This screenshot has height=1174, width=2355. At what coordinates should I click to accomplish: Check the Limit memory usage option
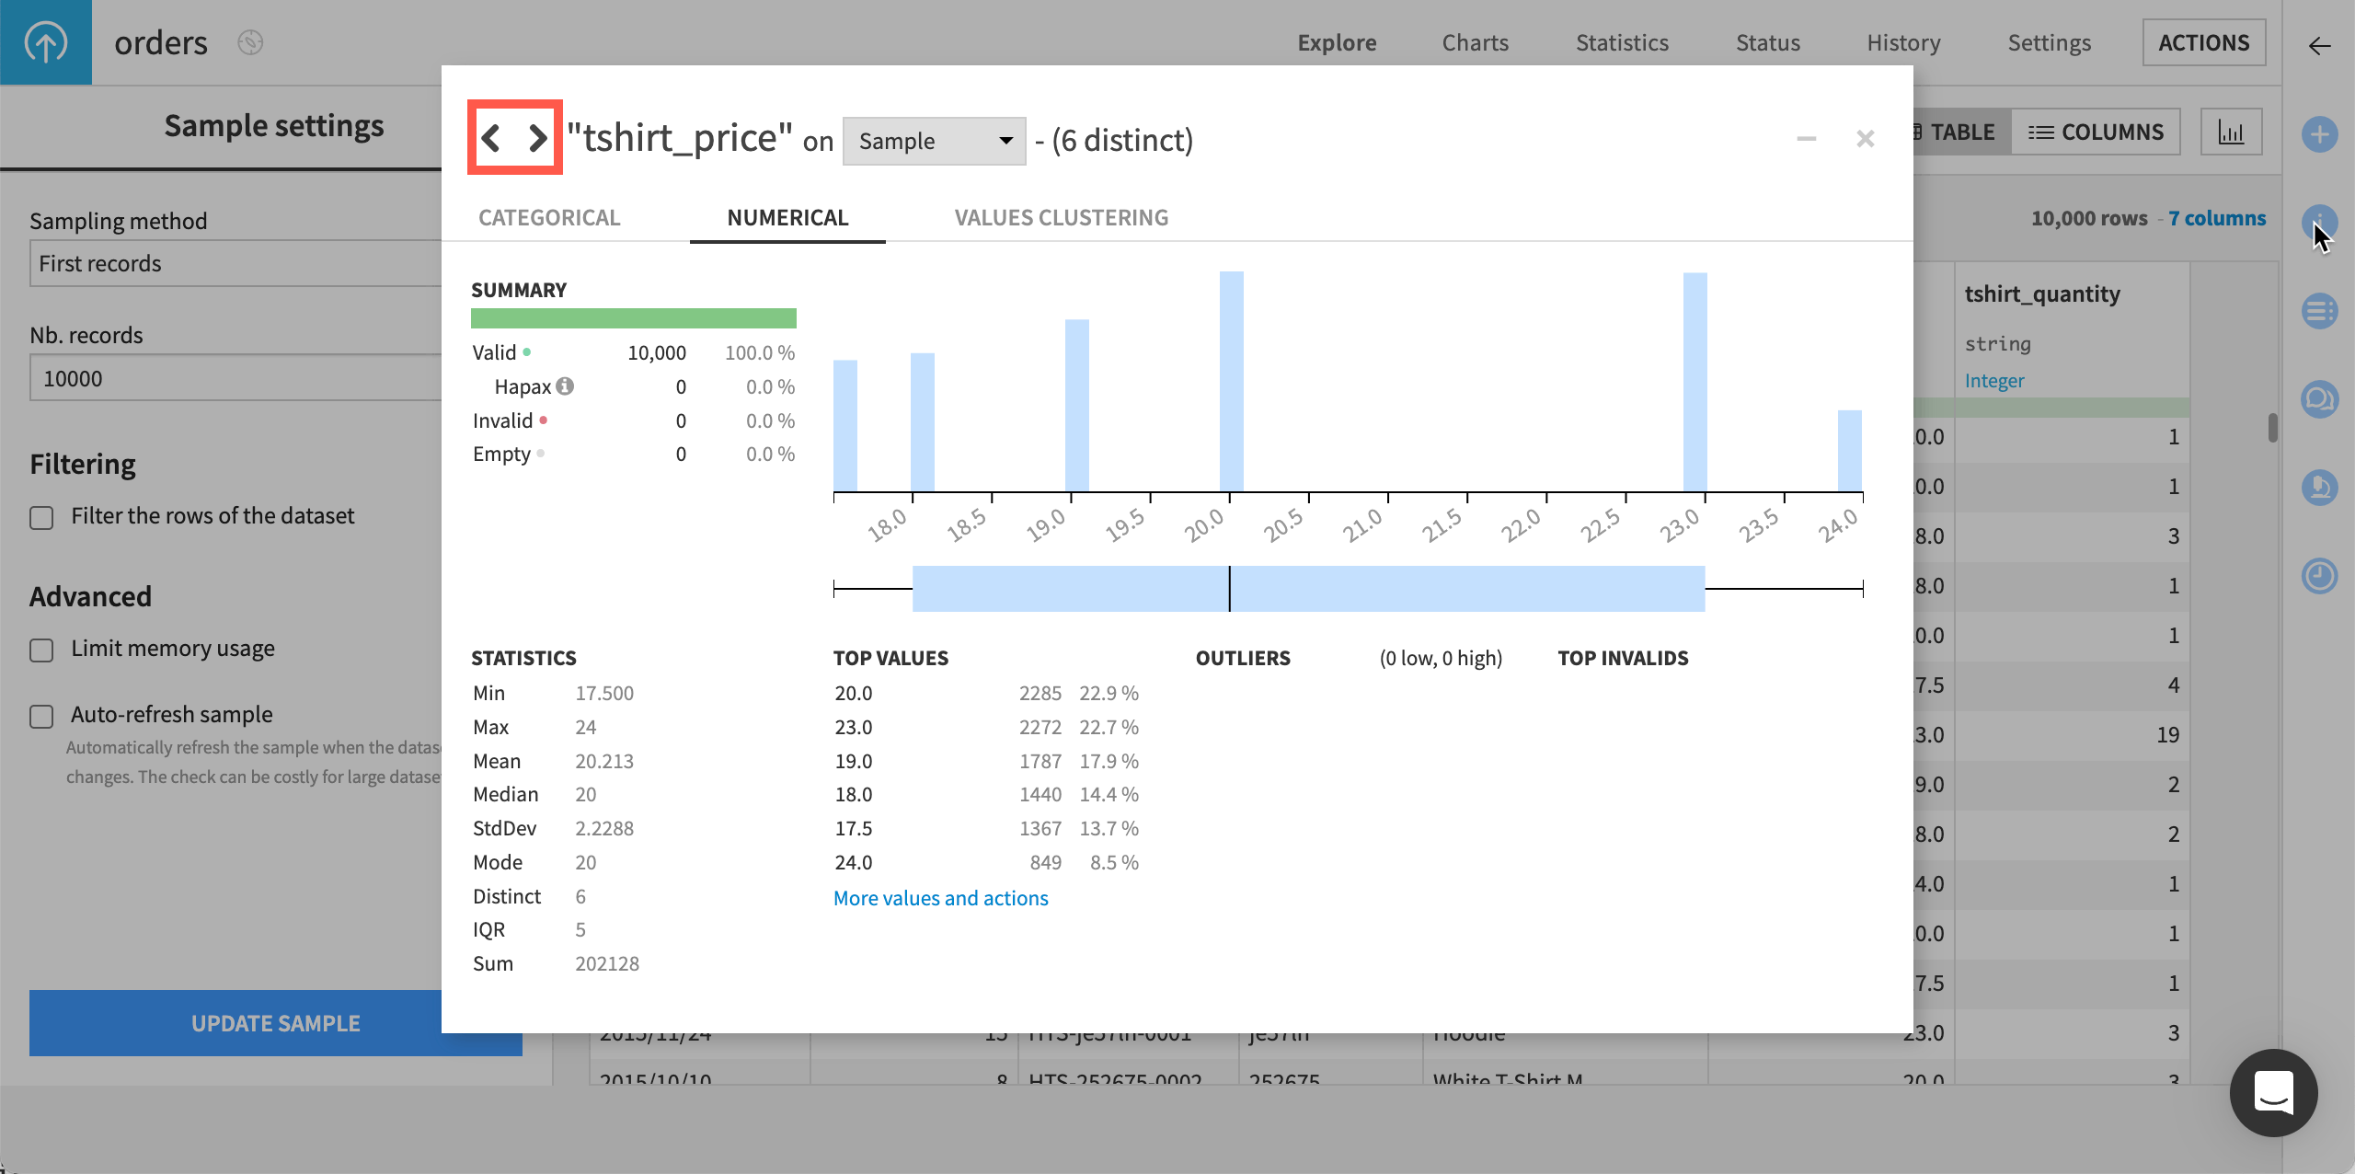point(40,650)
